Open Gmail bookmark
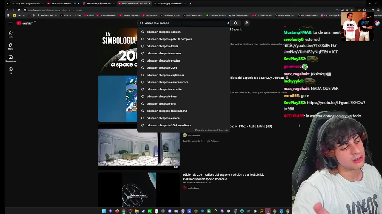 (77, 15)
